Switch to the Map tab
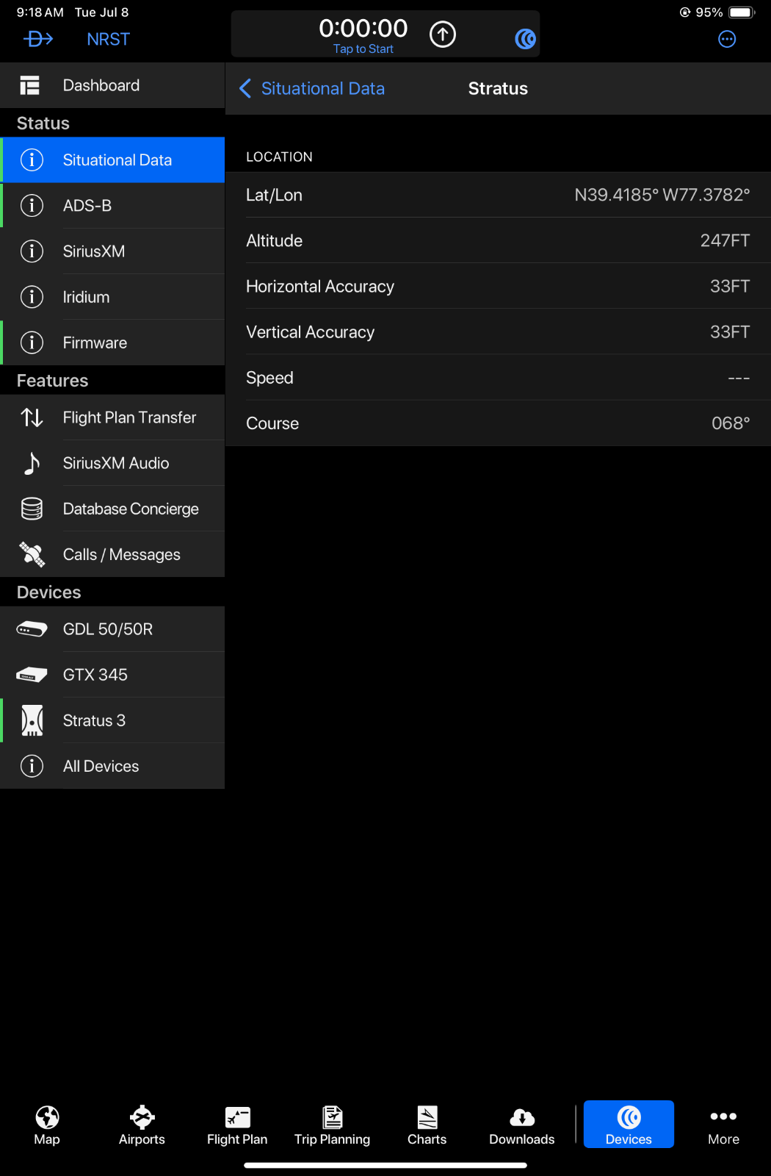The width and height of the screenshot is (771, 1176). click(x=47, y=1125)
